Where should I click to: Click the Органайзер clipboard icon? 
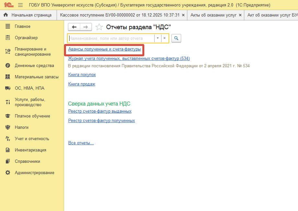(x=7, y=38)
